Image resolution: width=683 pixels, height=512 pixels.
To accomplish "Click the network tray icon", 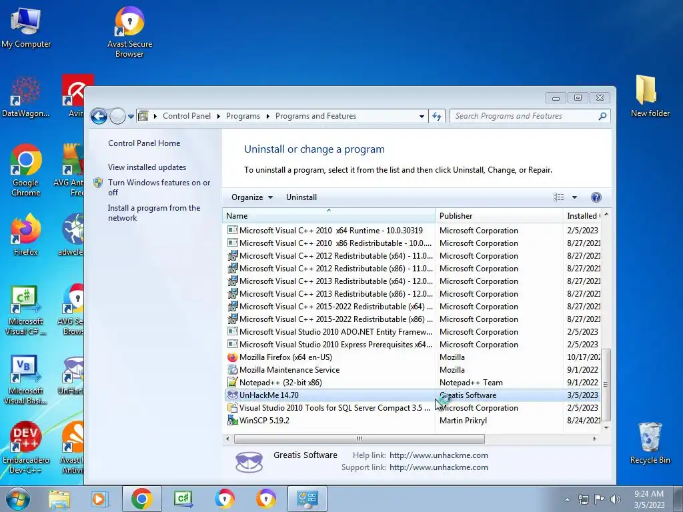I will 583,499.
